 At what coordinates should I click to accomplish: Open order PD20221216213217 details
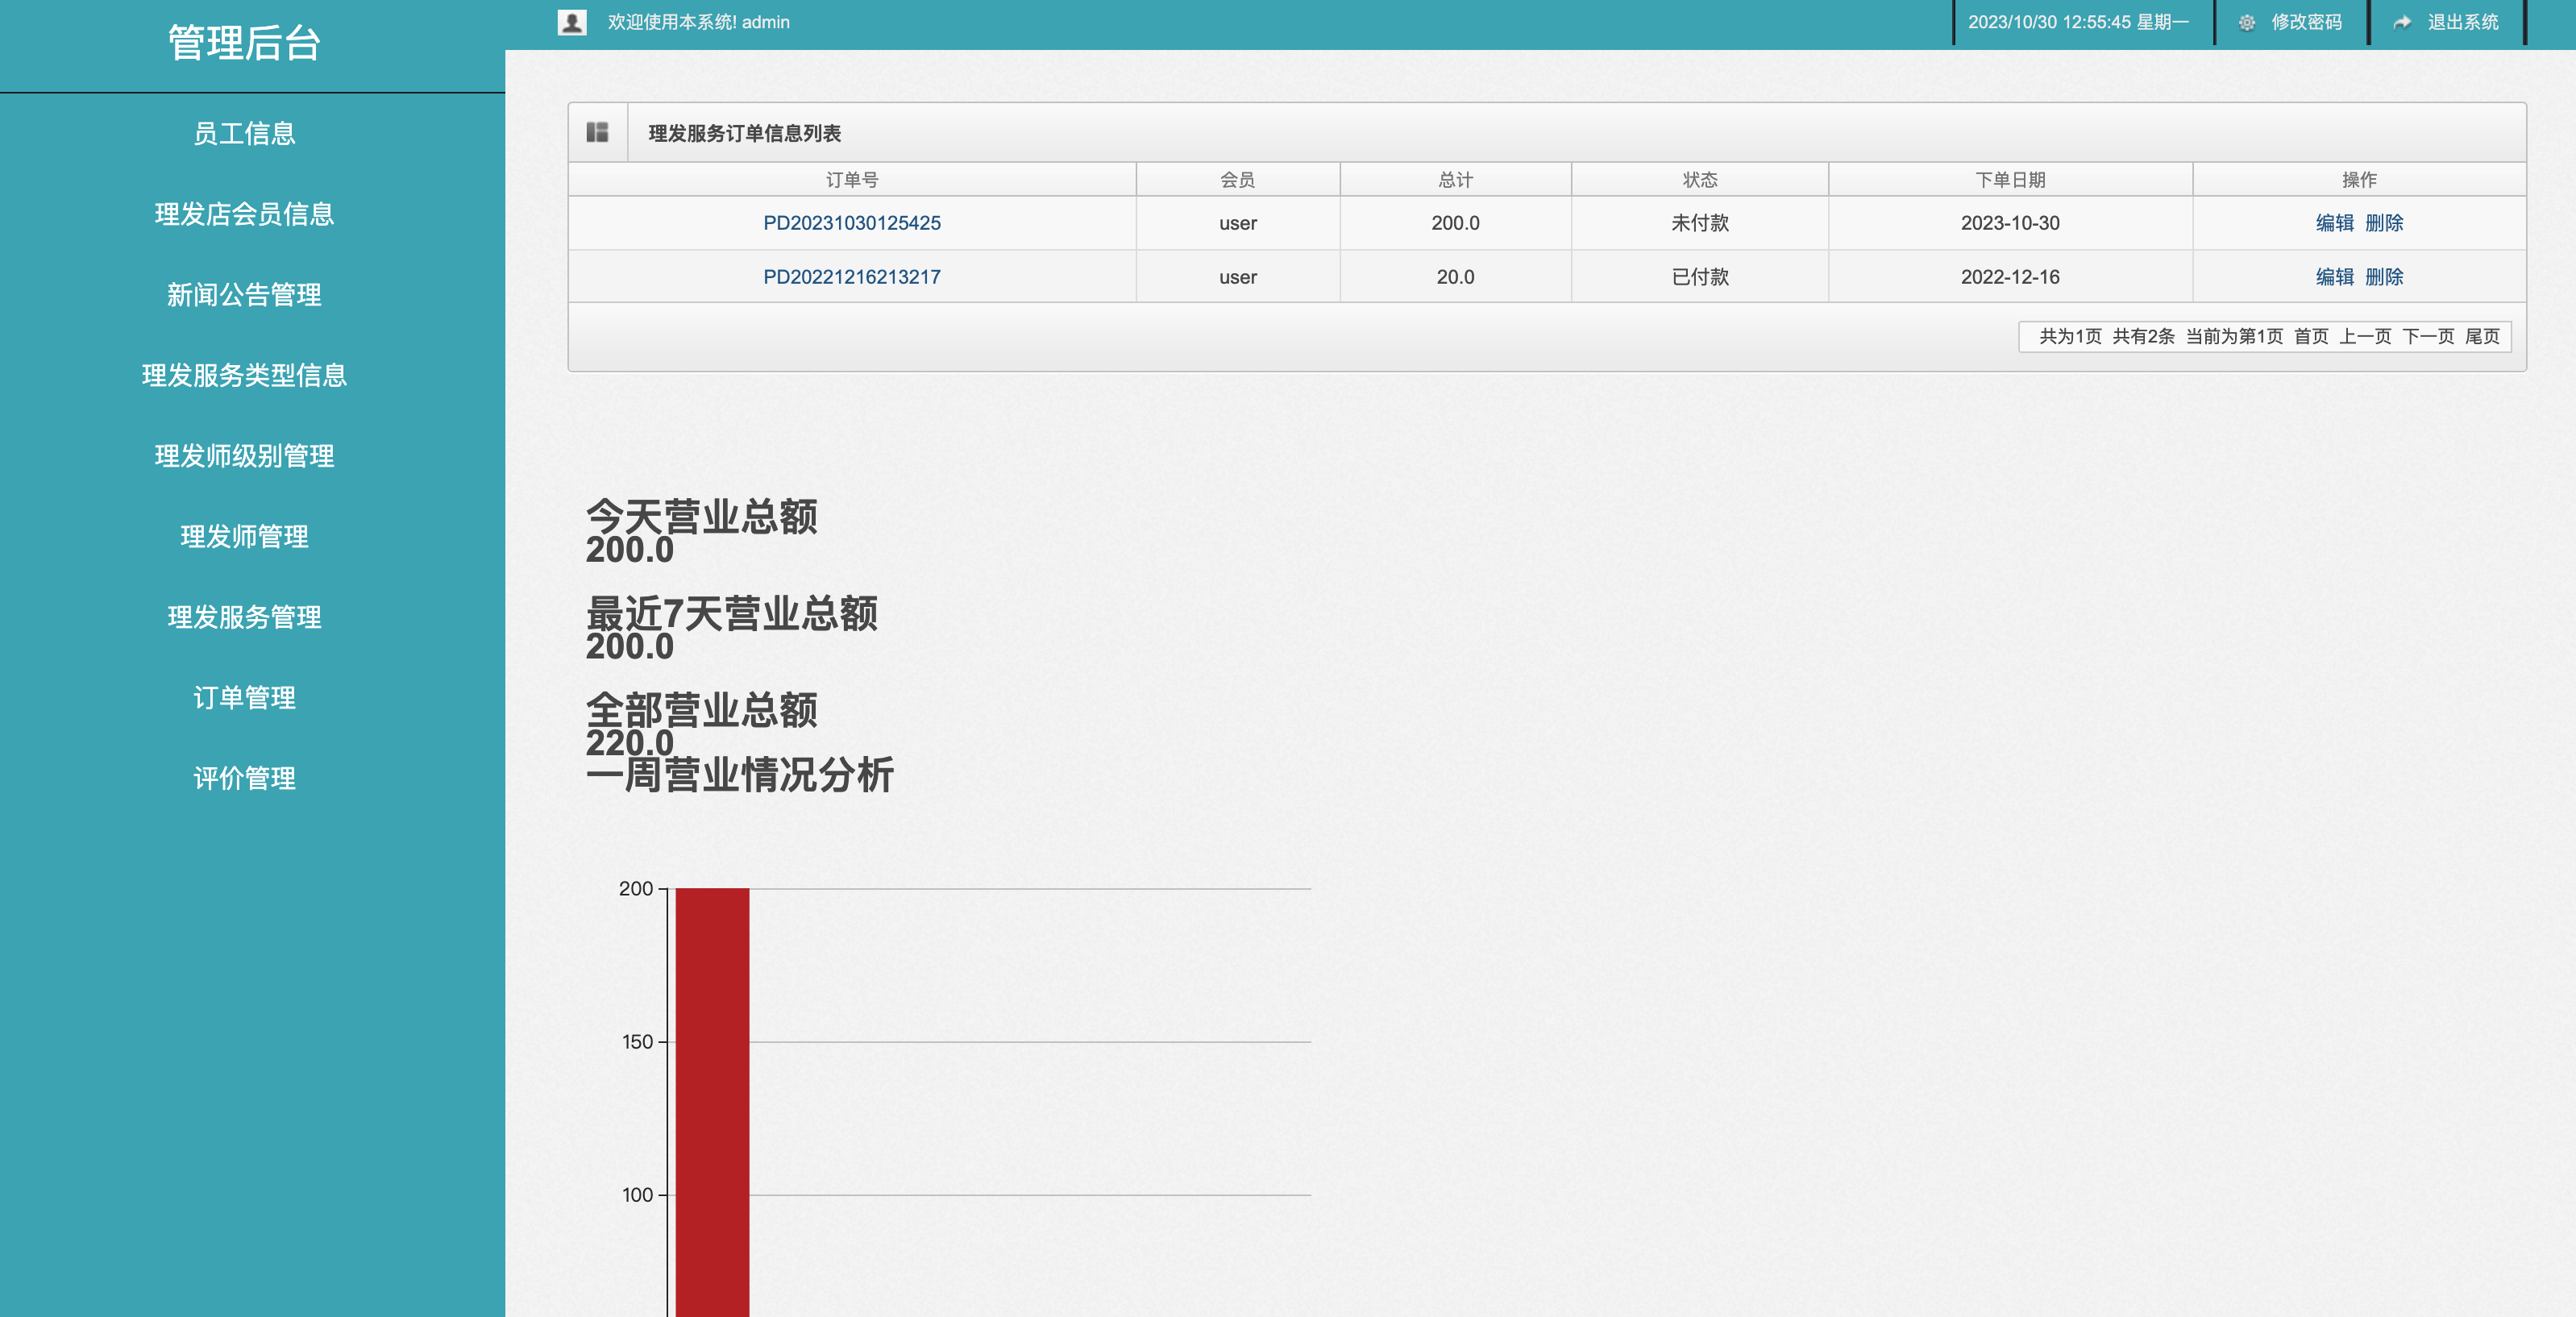[852, 277]
